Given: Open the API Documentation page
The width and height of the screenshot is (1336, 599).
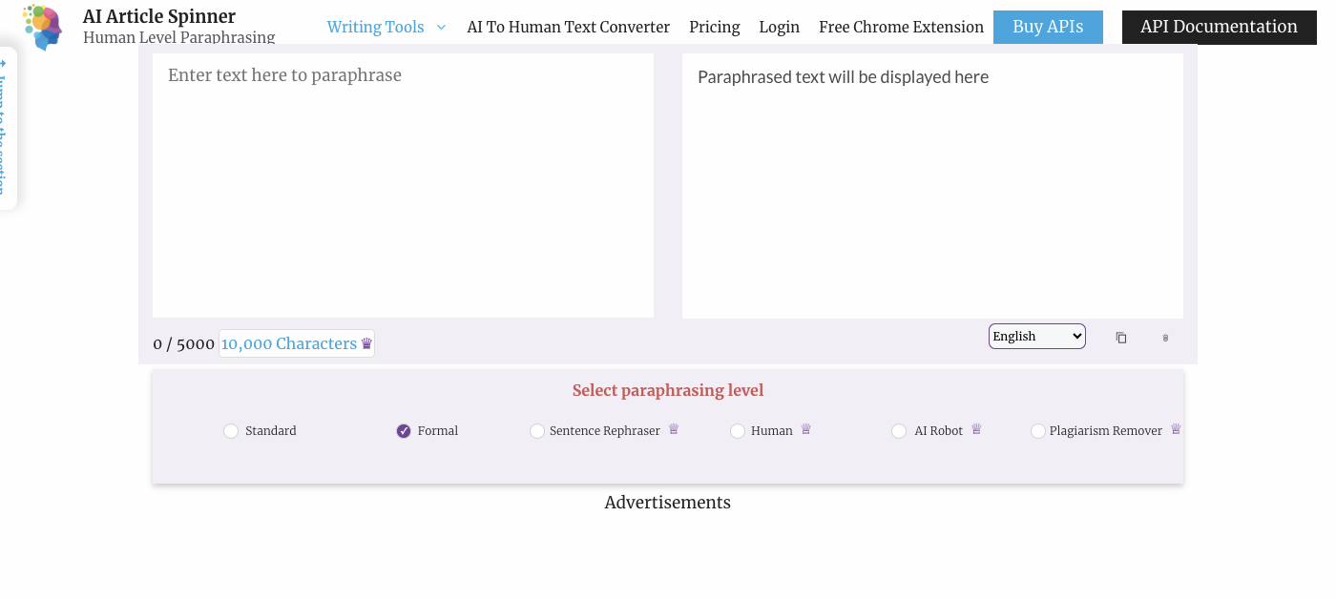Looking at the screenshot, I should [x=1219, y=27].
